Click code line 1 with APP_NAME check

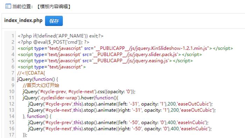[x=61, y=36]
